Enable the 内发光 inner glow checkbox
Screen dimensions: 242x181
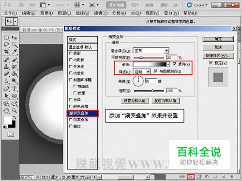coord(71,73)
